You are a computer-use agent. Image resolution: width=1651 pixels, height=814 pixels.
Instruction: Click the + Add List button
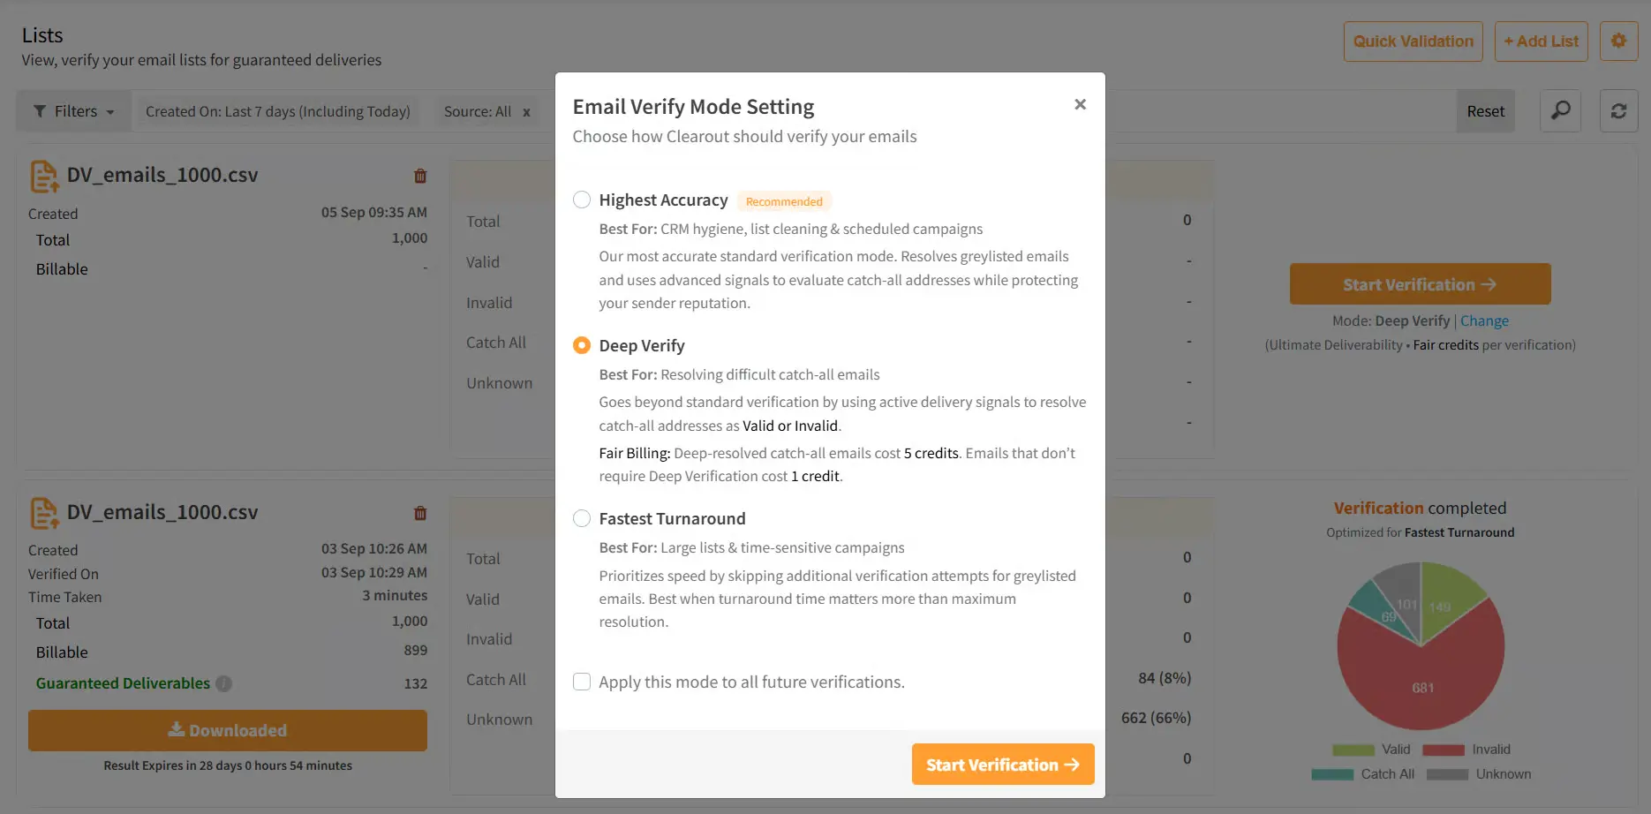click(x=1541, y=41)
